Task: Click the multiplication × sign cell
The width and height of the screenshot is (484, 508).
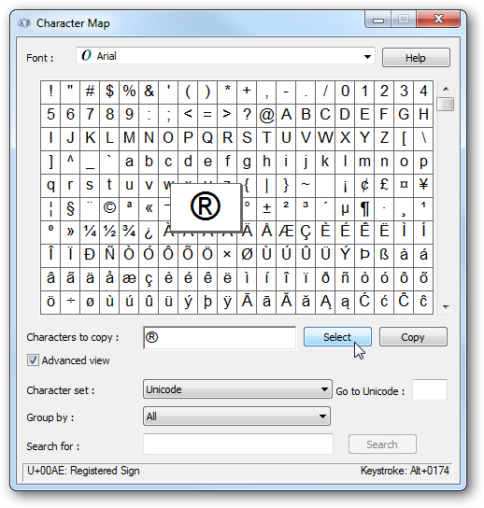Action: click(227, 255)
